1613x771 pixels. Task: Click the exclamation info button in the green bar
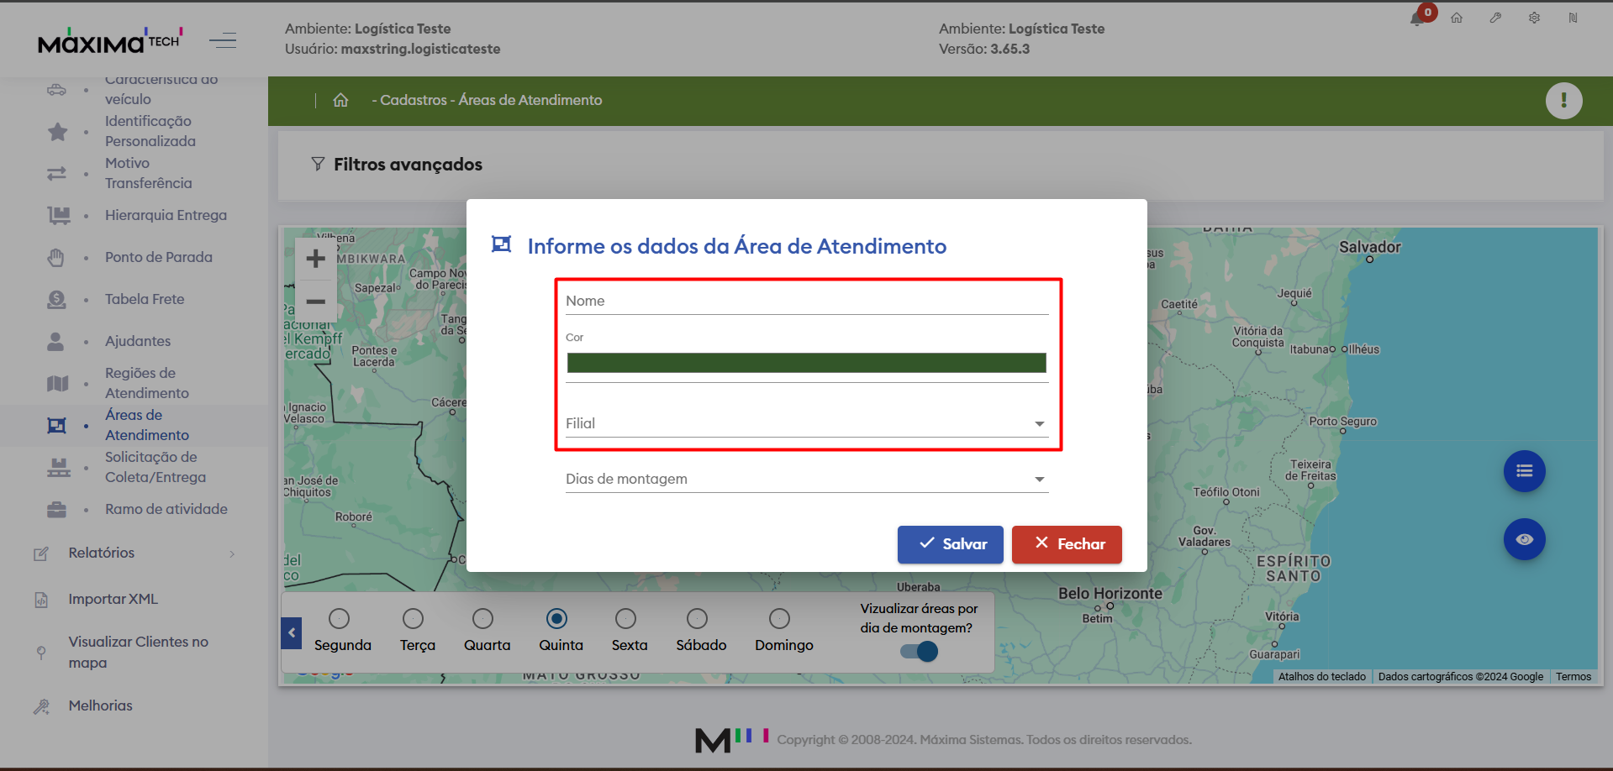1563,101
